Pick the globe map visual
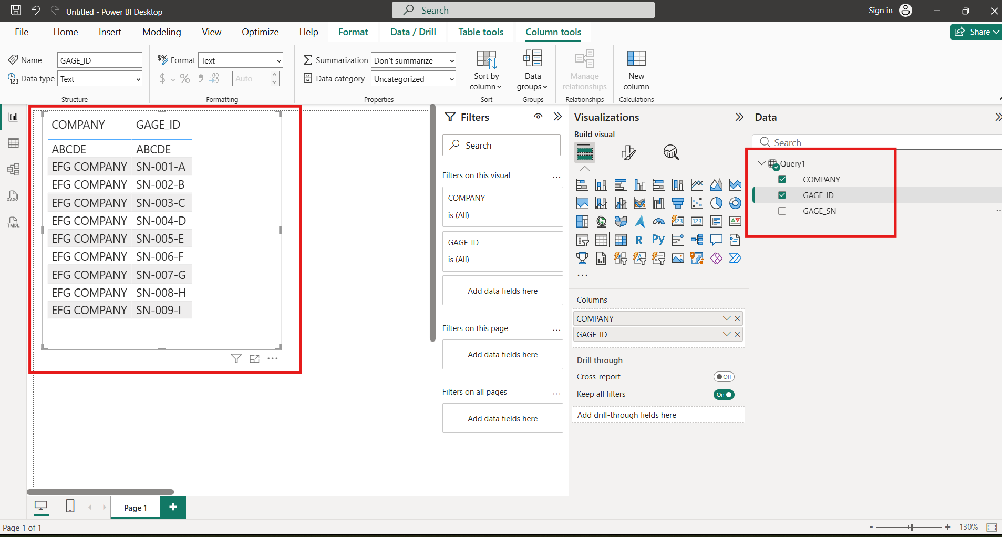 (601, 222)
